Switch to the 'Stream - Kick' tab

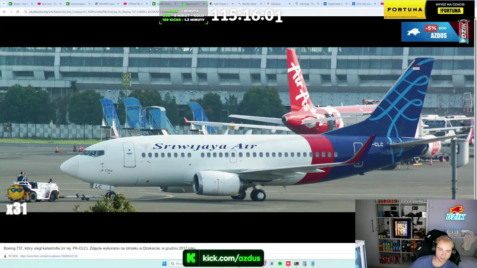coord(20,4)
